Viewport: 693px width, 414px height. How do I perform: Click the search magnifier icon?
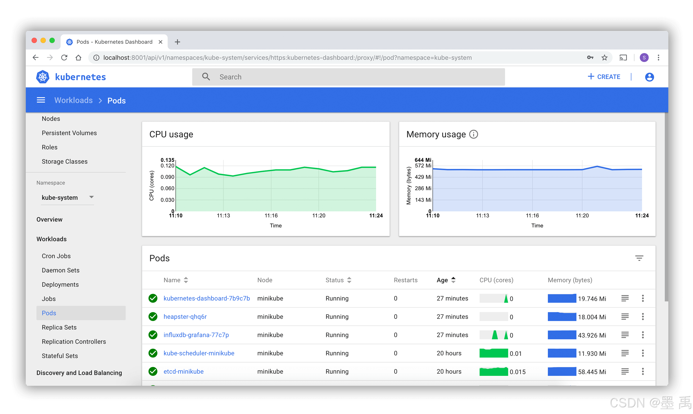click(x=206, y=77)
